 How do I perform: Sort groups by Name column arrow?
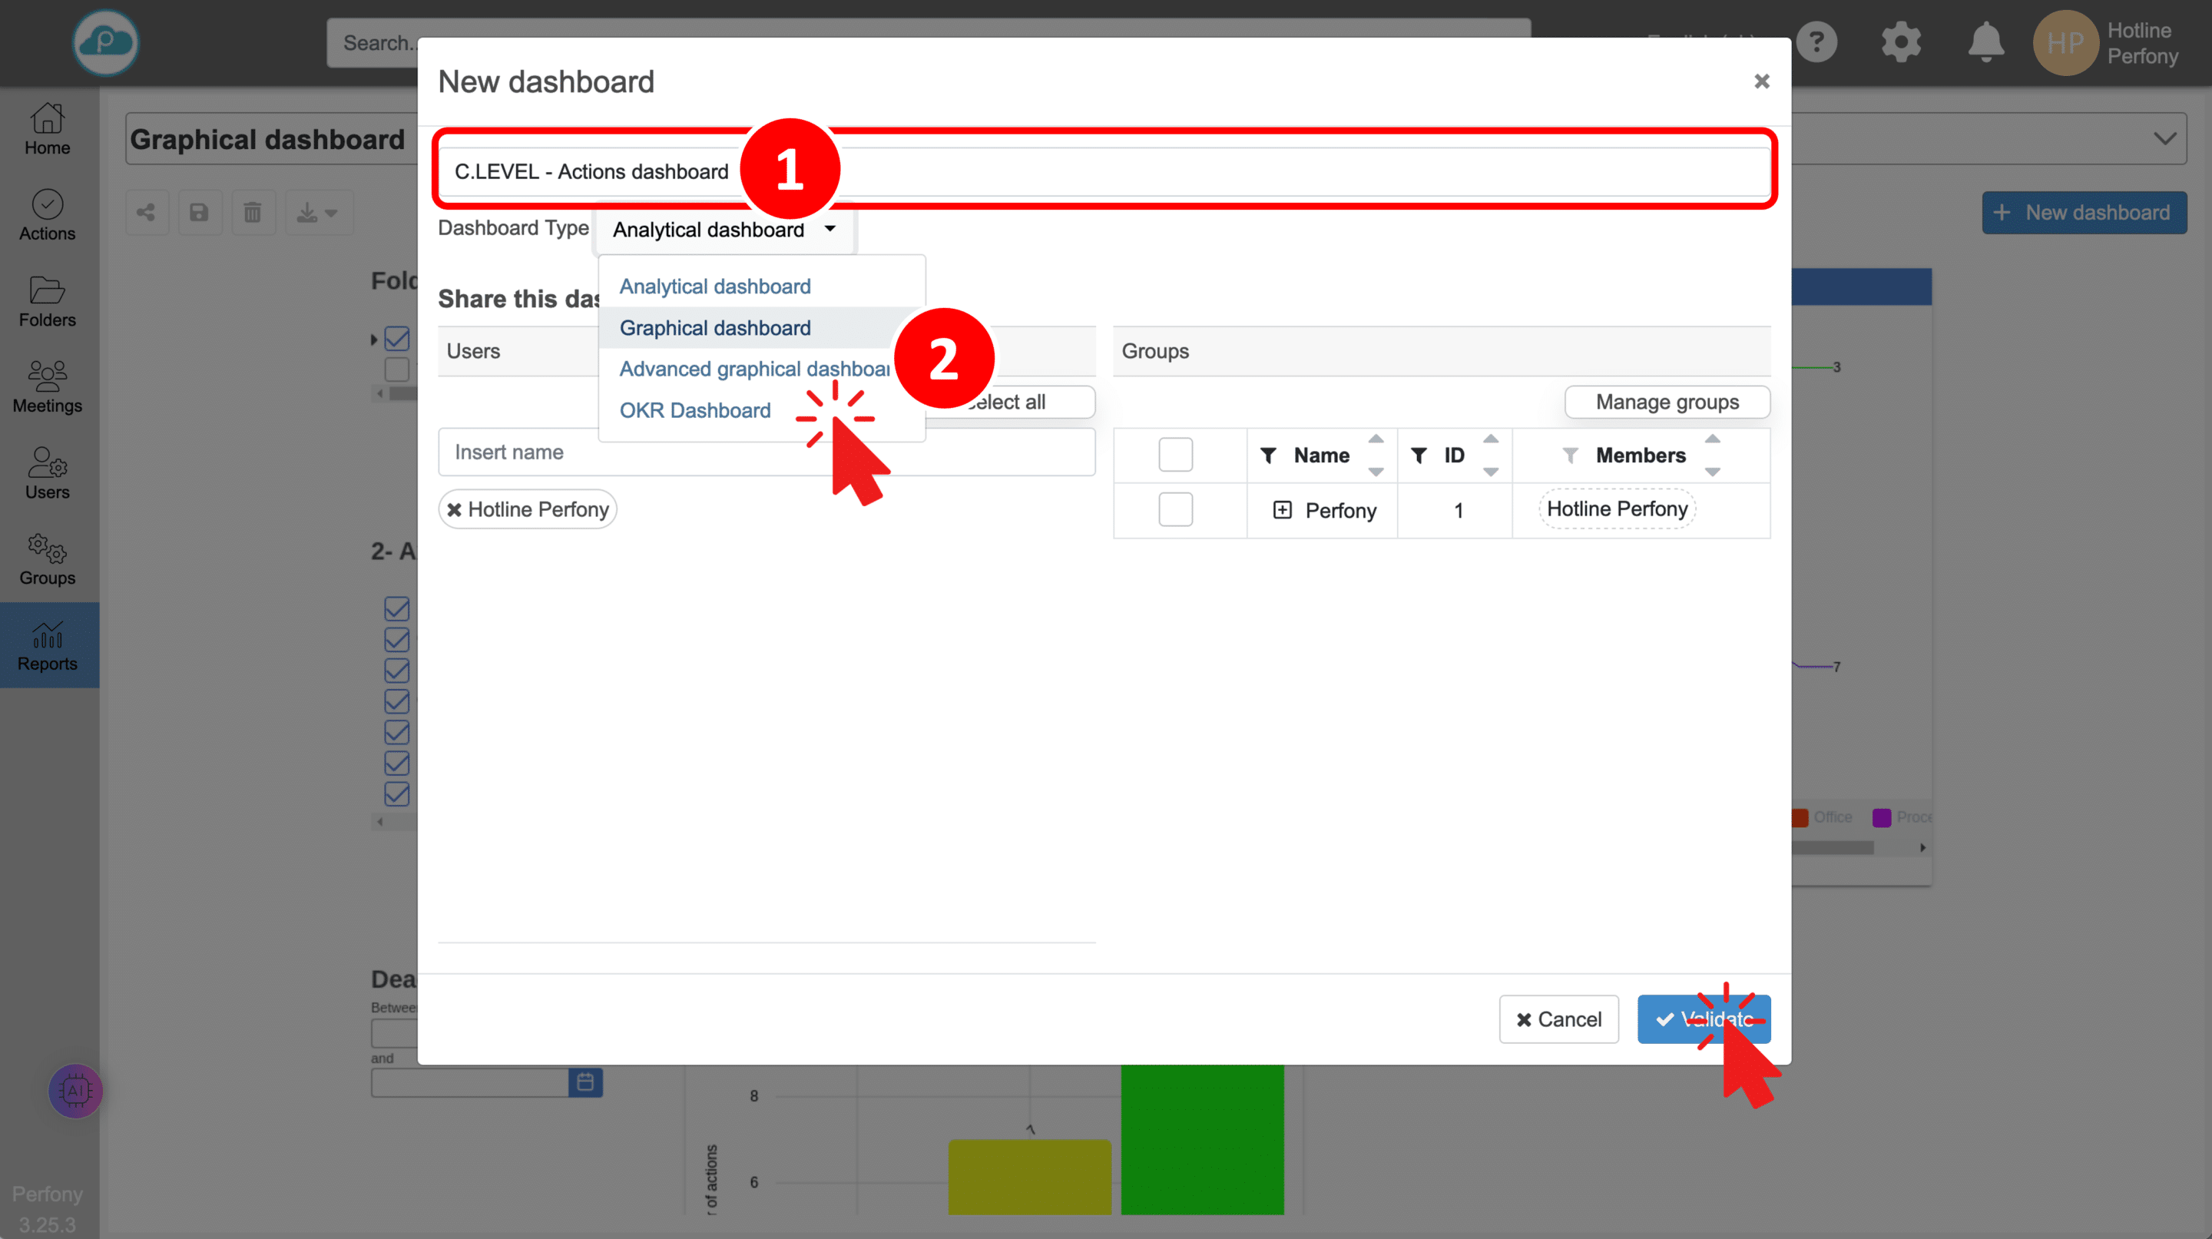(x=1376, y=439)
